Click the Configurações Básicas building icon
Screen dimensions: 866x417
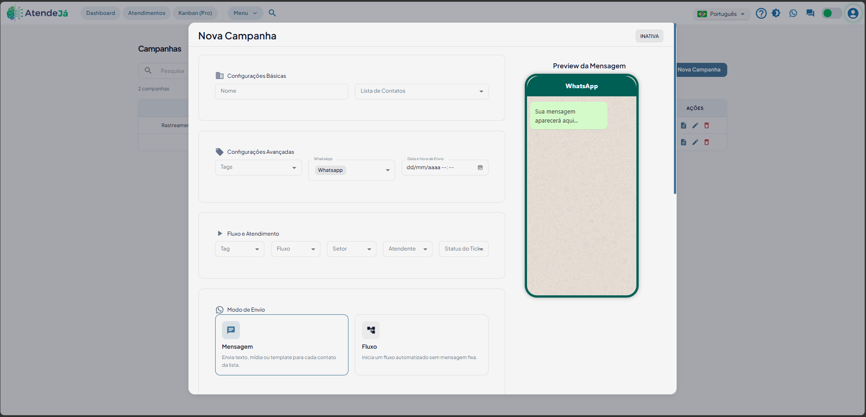[x=220, y=76]
